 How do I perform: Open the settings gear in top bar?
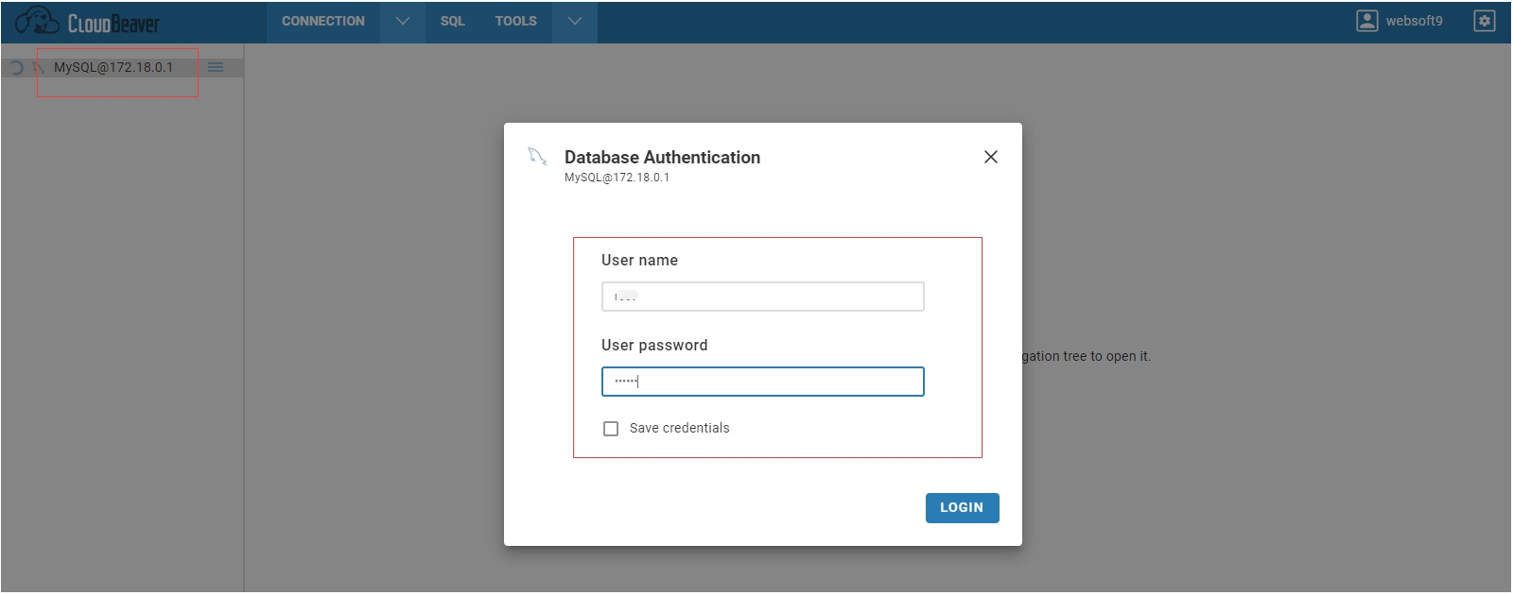click(x=1484, y=21)
